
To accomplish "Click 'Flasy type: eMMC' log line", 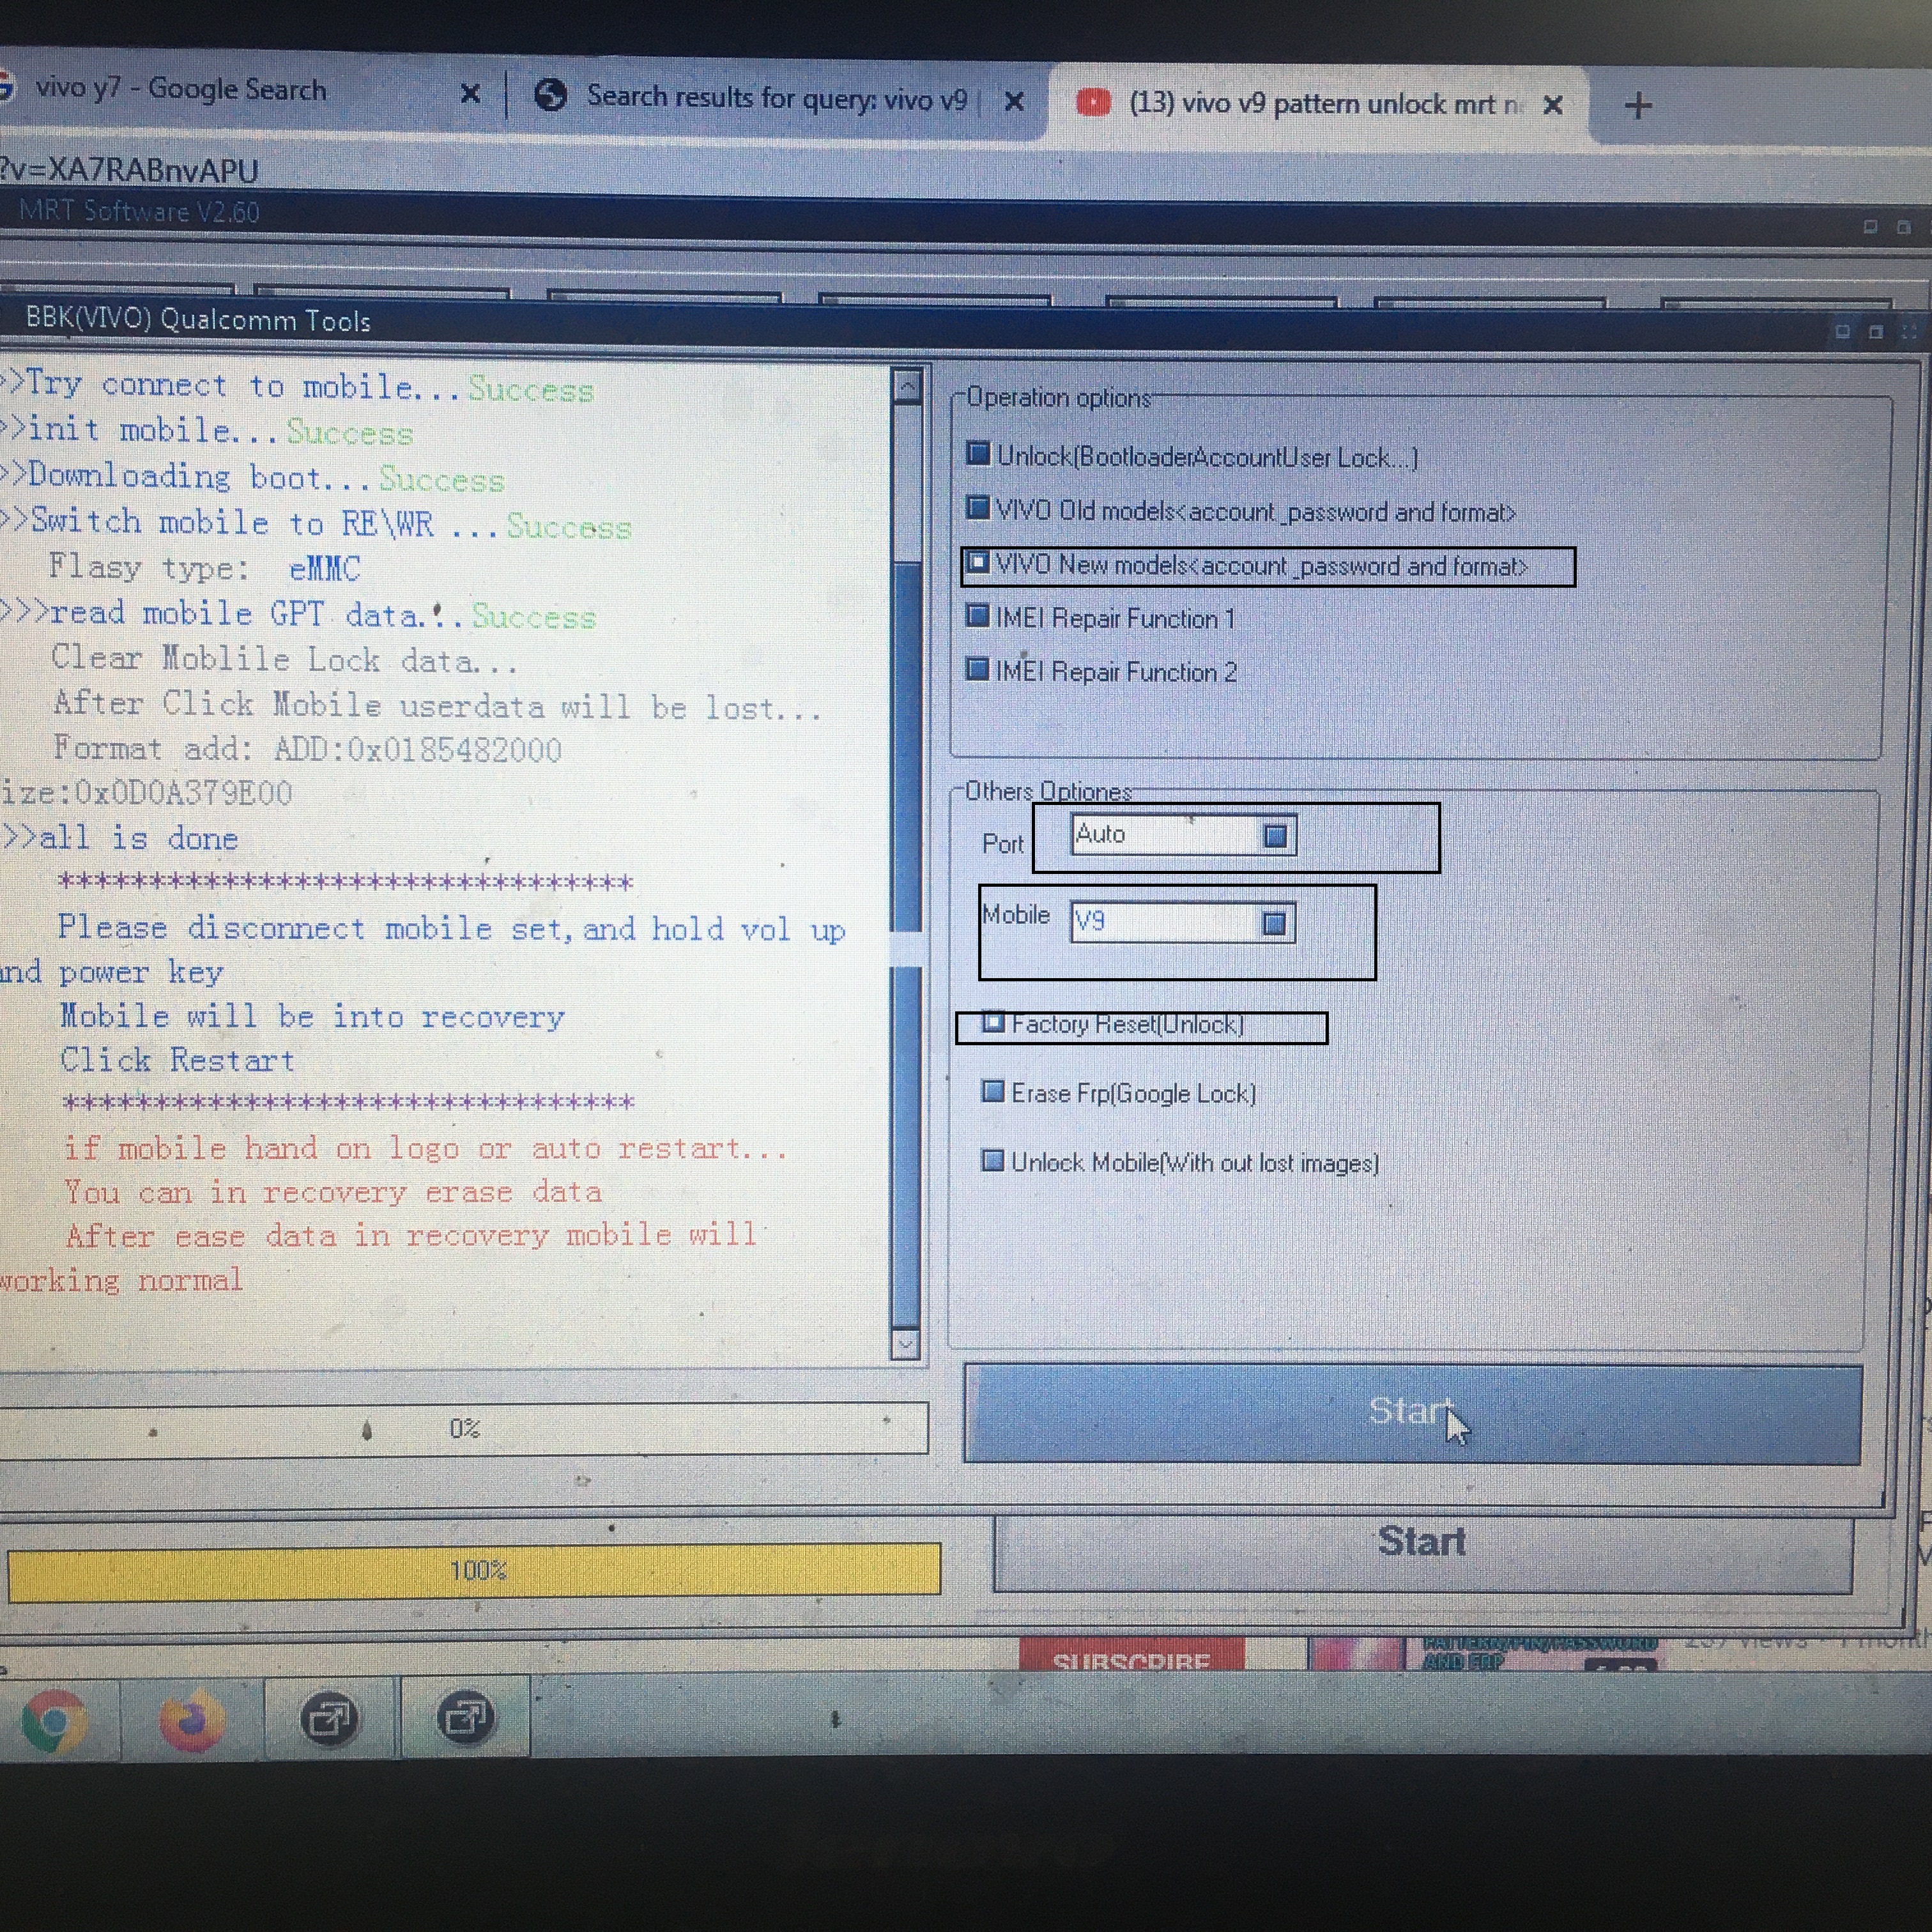I will point(204,568).
